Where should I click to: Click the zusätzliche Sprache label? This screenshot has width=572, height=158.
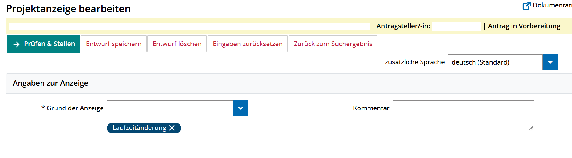coord(415,62)
